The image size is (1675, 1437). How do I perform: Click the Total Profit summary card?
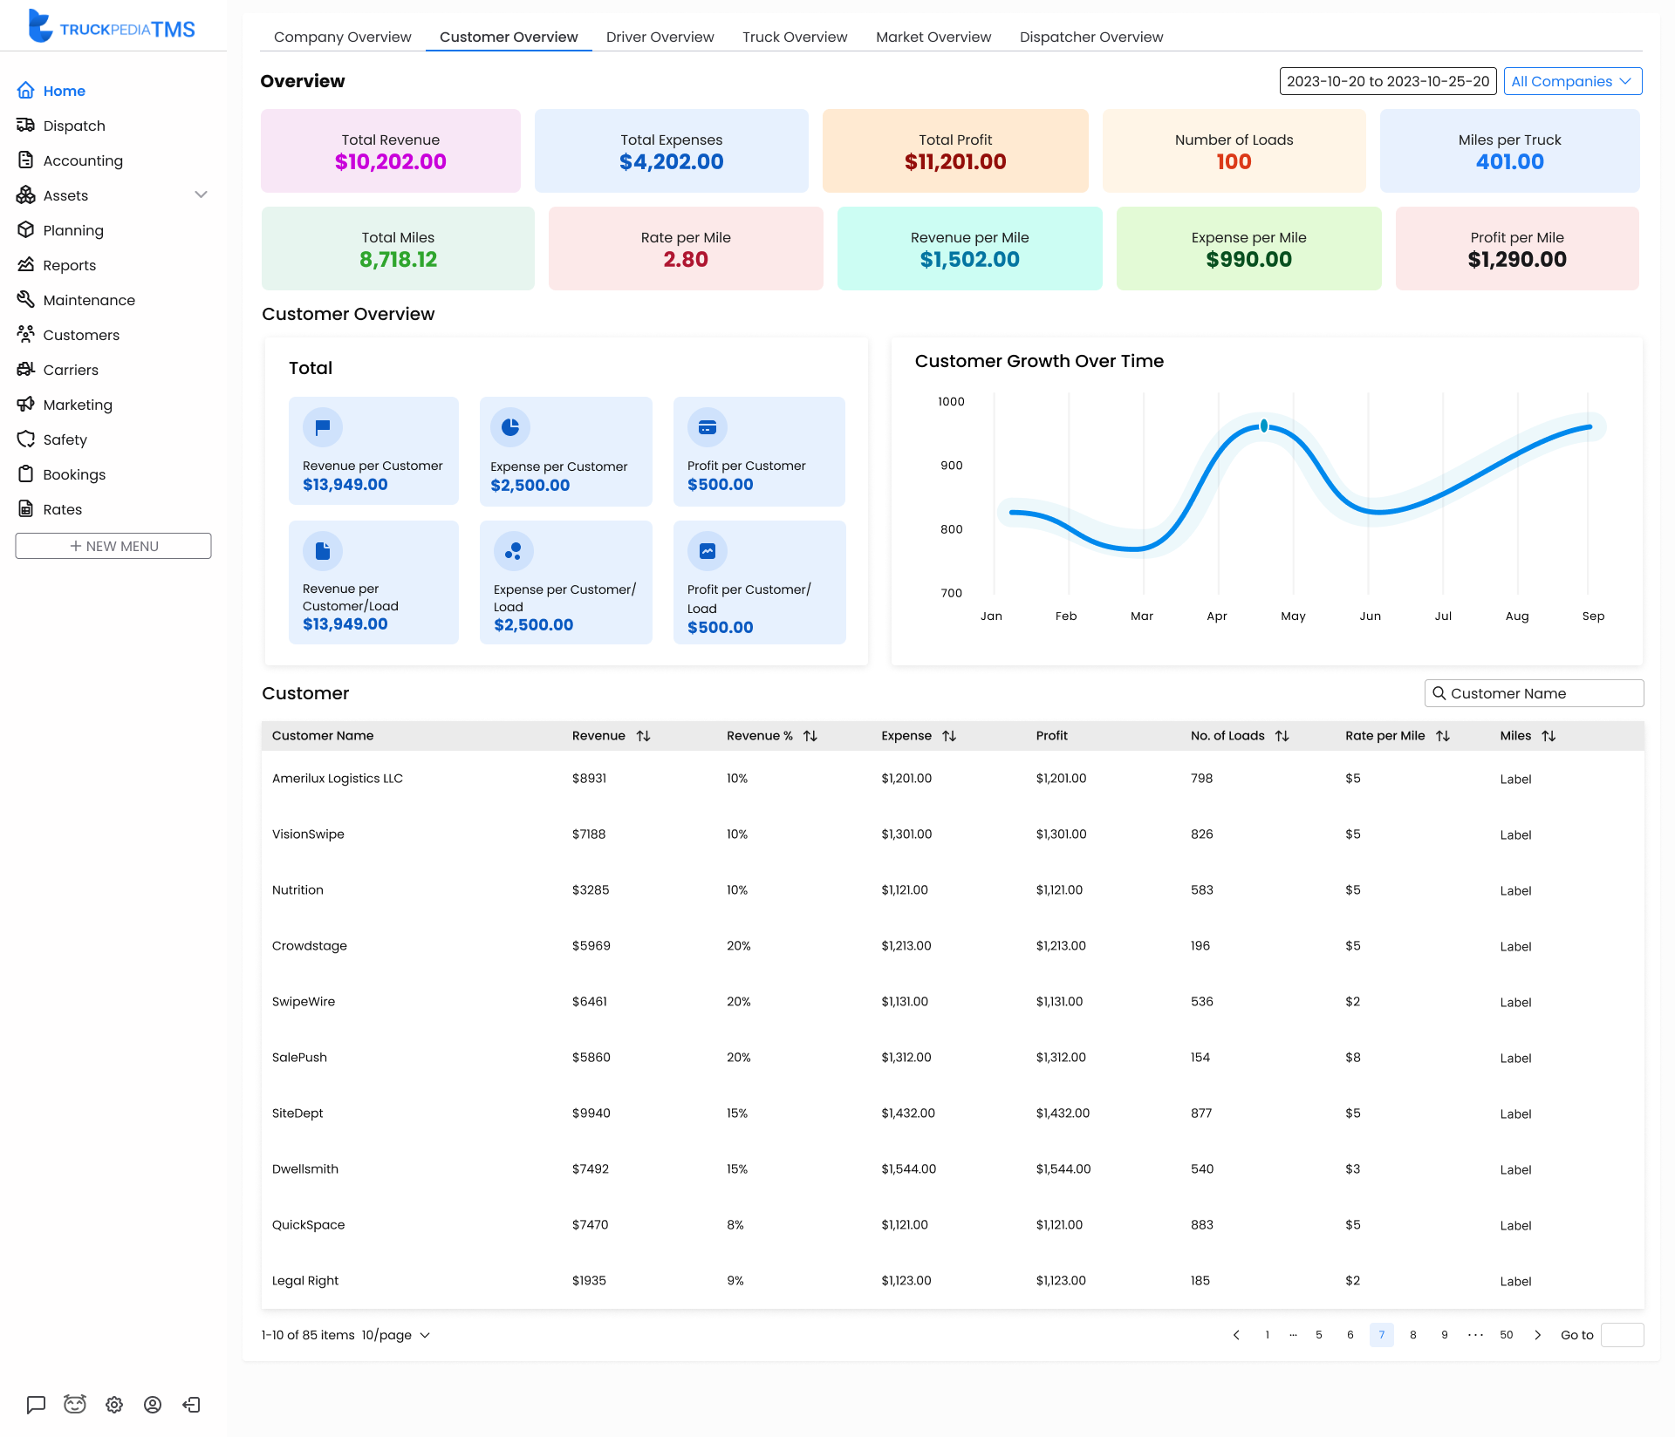(x=955, y=151)
